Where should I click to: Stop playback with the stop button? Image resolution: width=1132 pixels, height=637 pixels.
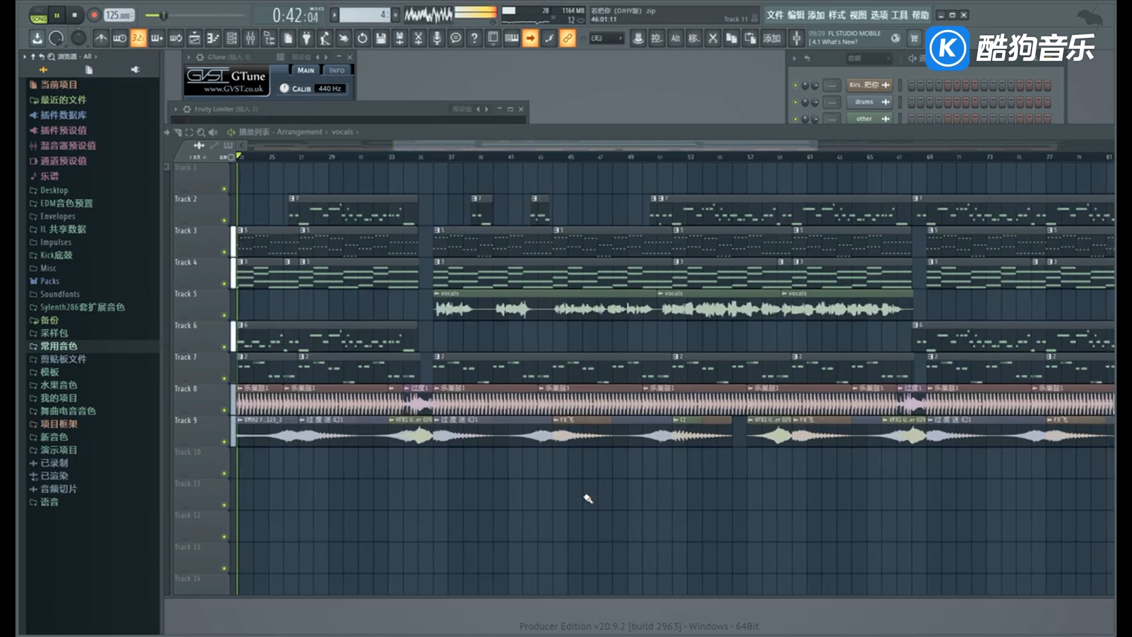coord(75,15)
